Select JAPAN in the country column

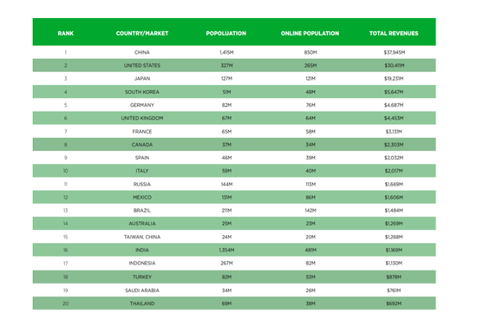(142, 78)
